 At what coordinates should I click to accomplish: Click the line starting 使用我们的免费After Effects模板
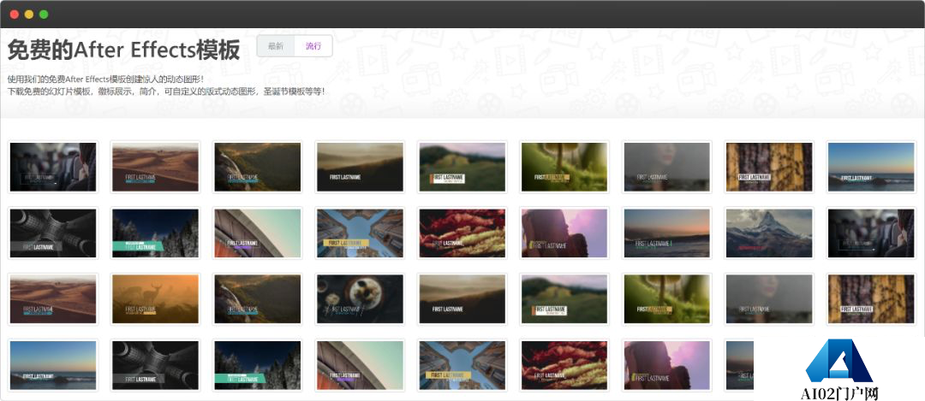pyautogui.click(x=105, y=79)
